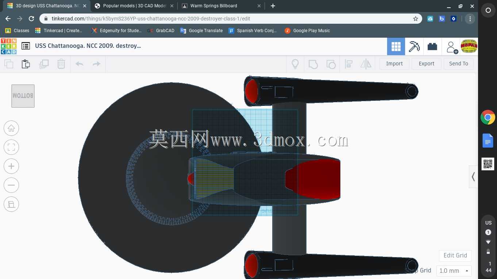
Task: Click the tinkercad.com address bar
Action: point(231,19)
